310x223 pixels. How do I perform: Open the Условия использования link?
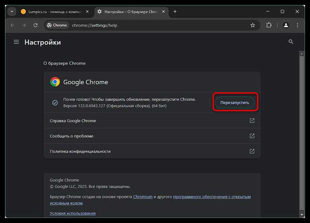(x=73, y=214)
